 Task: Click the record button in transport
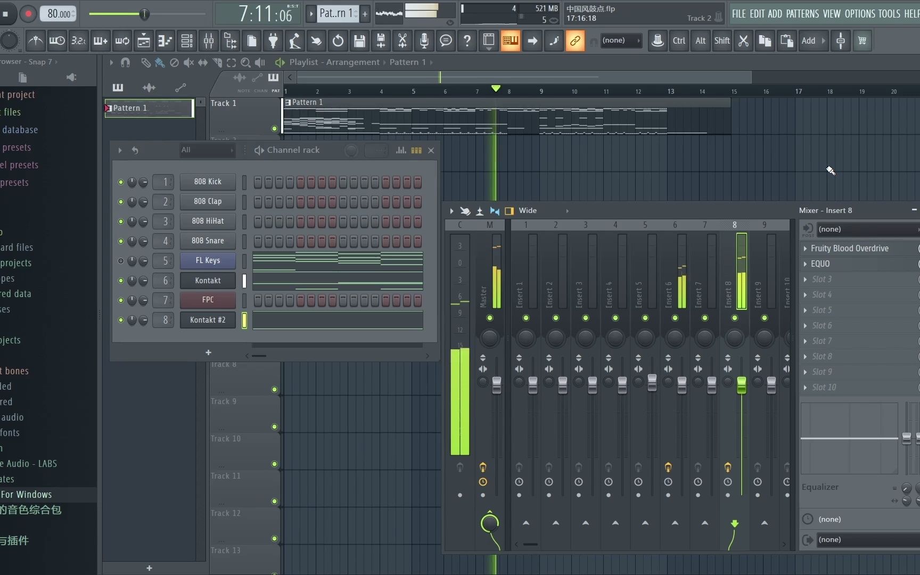tap(29, 14)
